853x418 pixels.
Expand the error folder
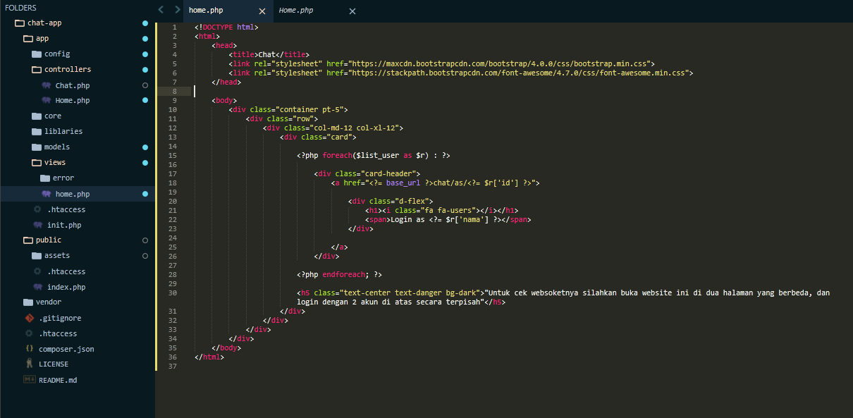tap(63, 178)
